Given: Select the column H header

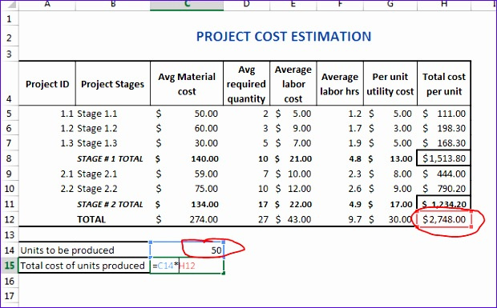Looking at the screenshot, I should [444, 5].
